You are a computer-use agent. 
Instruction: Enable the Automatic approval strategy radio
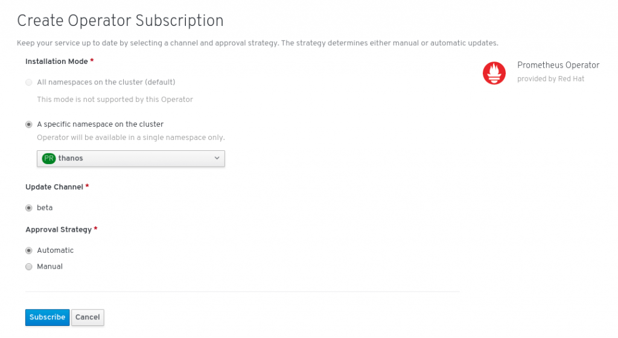[x=29, y=250]
